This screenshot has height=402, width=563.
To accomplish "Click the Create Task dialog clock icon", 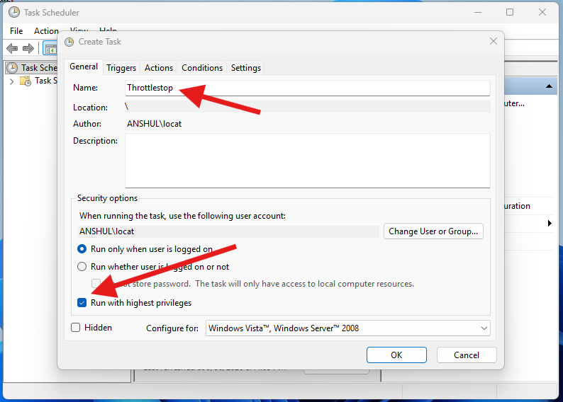I will tap(69, 42).
